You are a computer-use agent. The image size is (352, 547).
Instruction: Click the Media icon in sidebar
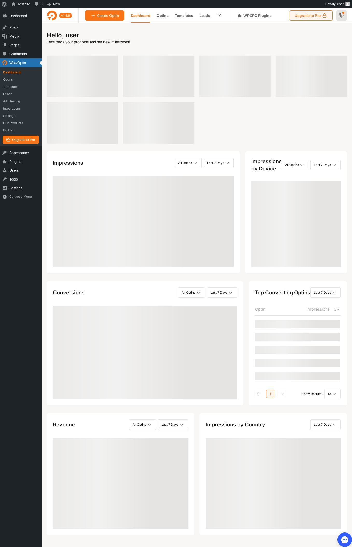(5, 36)
